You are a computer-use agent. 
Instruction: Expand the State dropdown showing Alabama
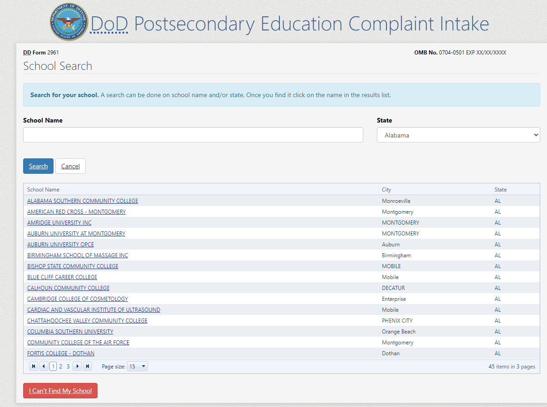tap(458, 135)
